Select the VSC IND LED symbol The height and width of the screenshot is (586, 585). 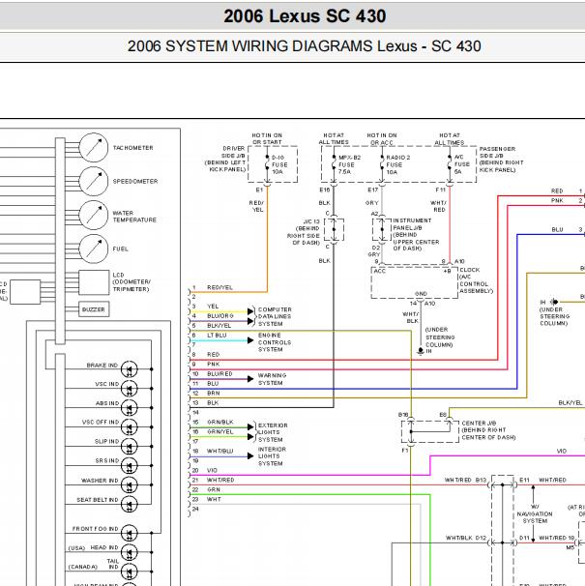point(130,389)
